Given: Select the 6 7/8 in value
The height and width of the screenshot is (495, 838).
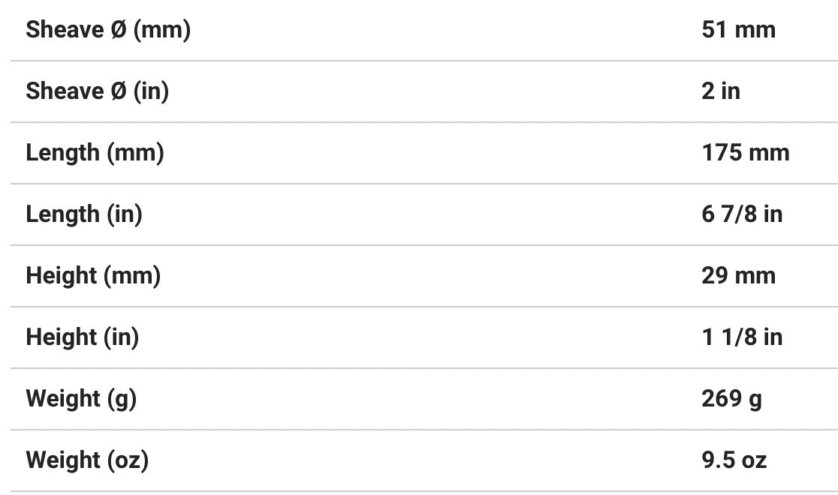Looking at the screenshot, I should click(x=742, y=214).
